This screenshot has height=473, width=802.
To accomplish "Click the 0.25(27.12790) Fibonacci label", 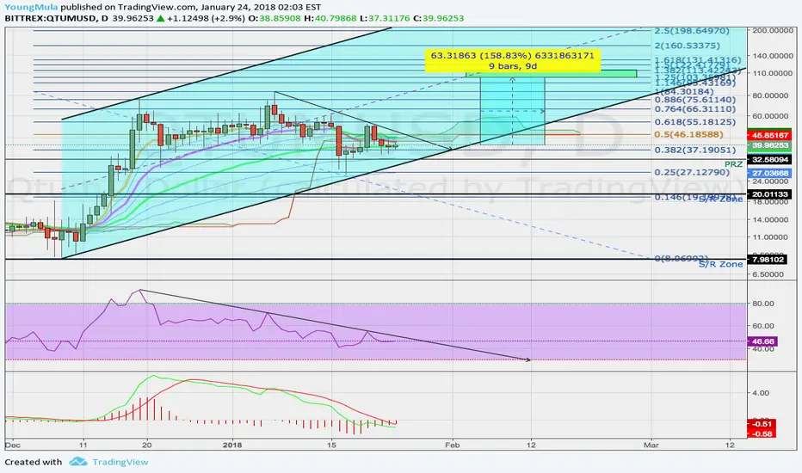I will pos(692,172).
